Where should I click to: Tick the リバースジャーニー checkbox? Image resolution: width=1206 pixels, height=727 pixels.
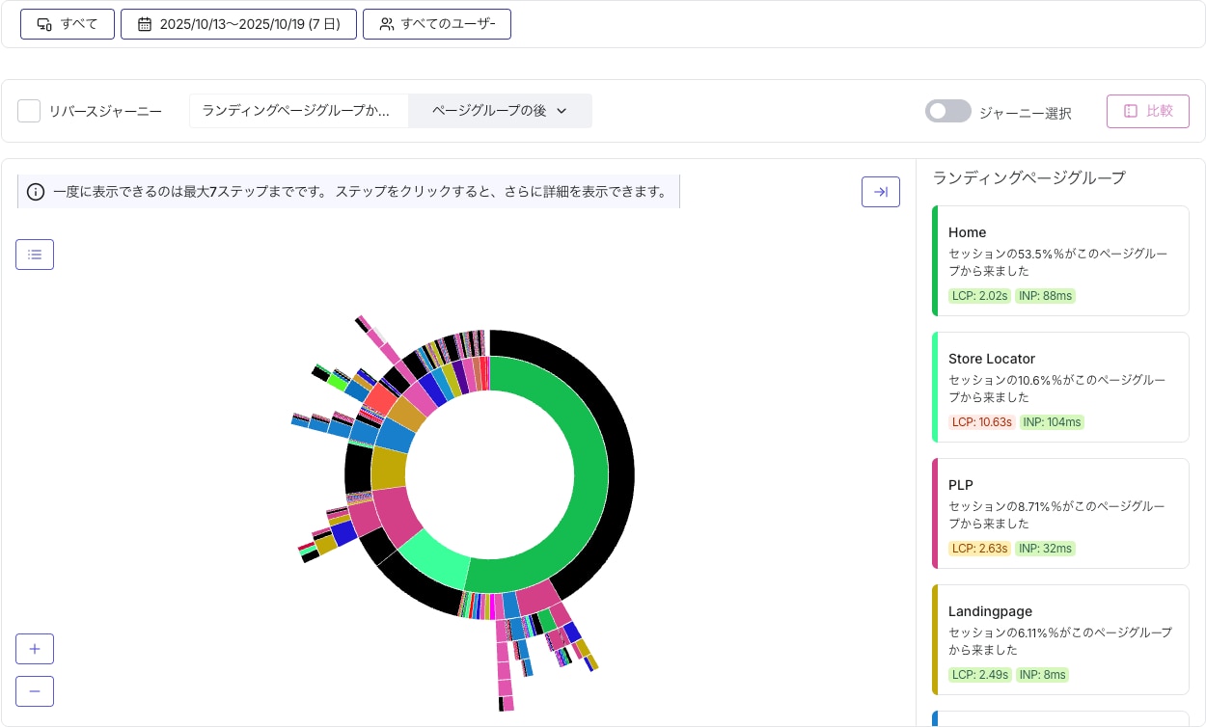(x=29, y=111)
